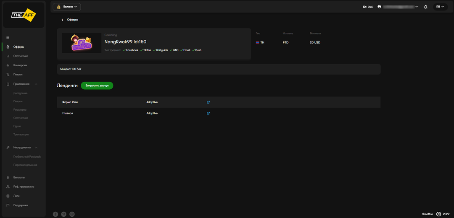The height and width of the screenshot is (218, 454).
Task: Click the back arrow next to Офферы
Action: pyautogui.click(x=63, y=20)
